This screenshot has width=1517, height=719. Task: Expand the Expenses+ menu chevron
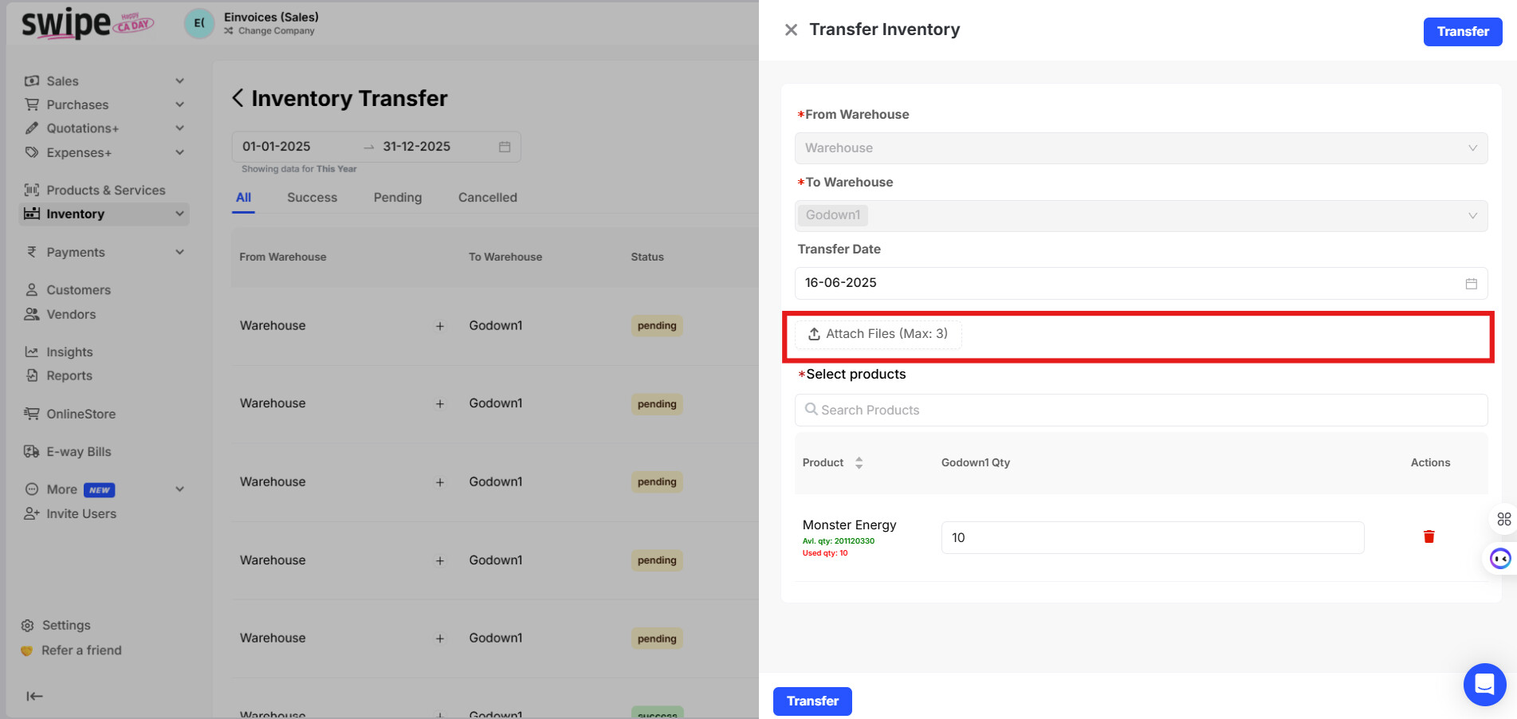pos(180,152)
